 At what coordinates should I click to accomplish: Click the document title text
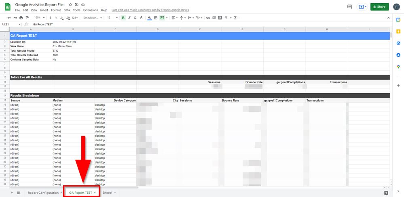pyautogui.click(x=39, y=4)
